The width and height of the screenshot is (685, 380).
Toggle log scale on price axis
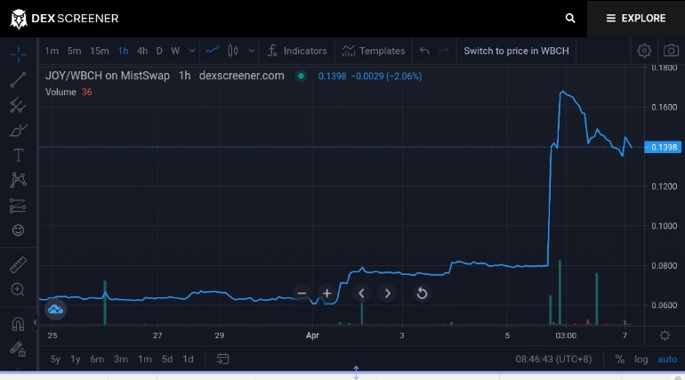(641, 359)
